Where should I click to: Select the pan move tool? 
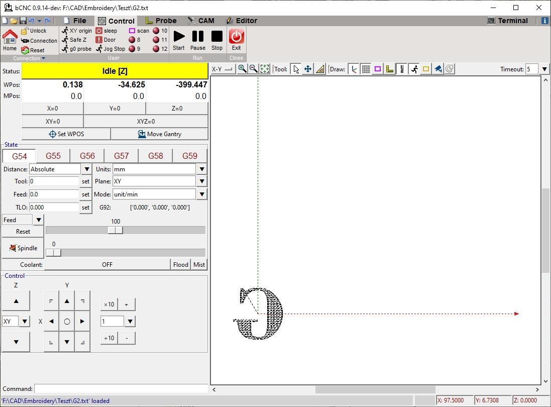point(308,69)
